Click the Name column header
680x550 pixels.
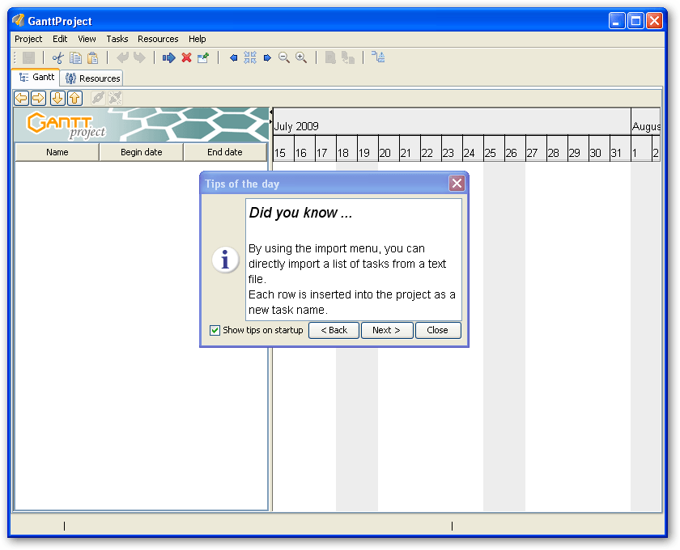click(x=57, y=152)
